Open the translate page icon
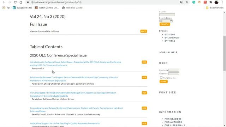226x127 pixels. click(x=181, y=2)
